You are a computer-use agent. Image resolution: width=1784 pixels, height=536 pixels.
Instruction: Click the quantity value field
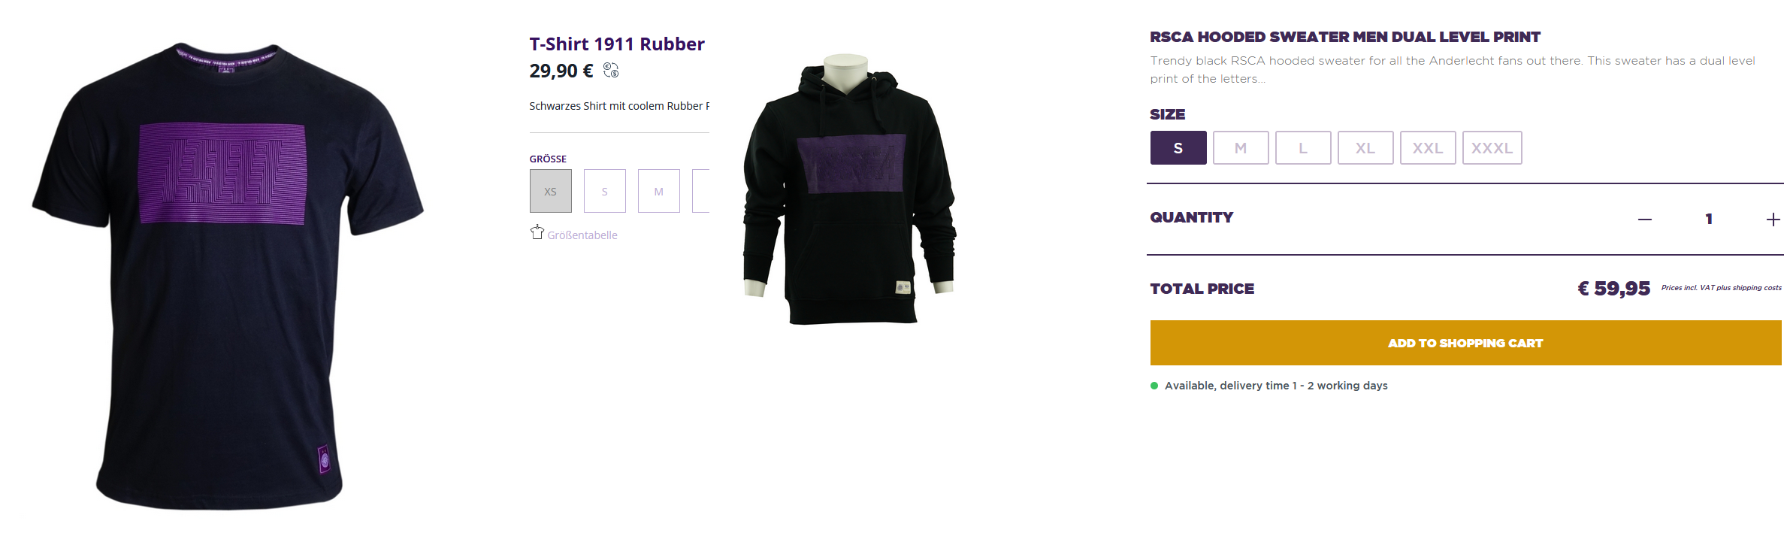(1709, 219)
